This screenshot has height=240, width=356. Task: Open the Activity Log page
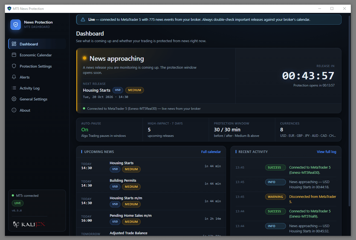tap(37, 88)
